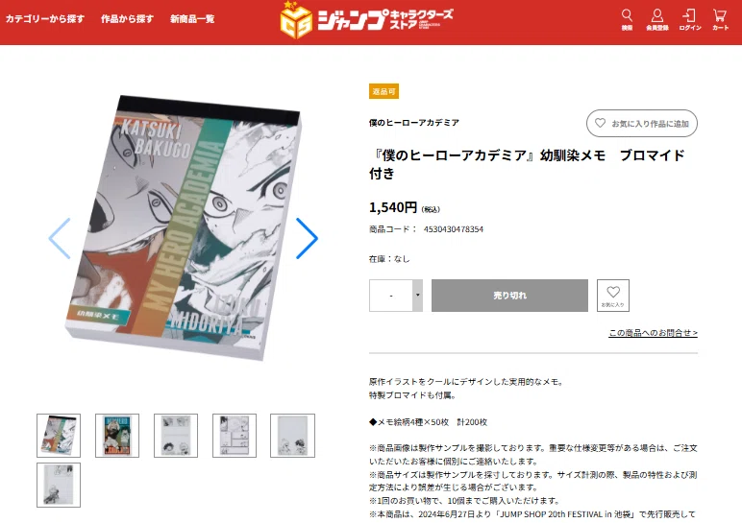Open 作品から探す menu
This screenshot has width=742, height=523.
pyautogui.click(x=127, y=19)
